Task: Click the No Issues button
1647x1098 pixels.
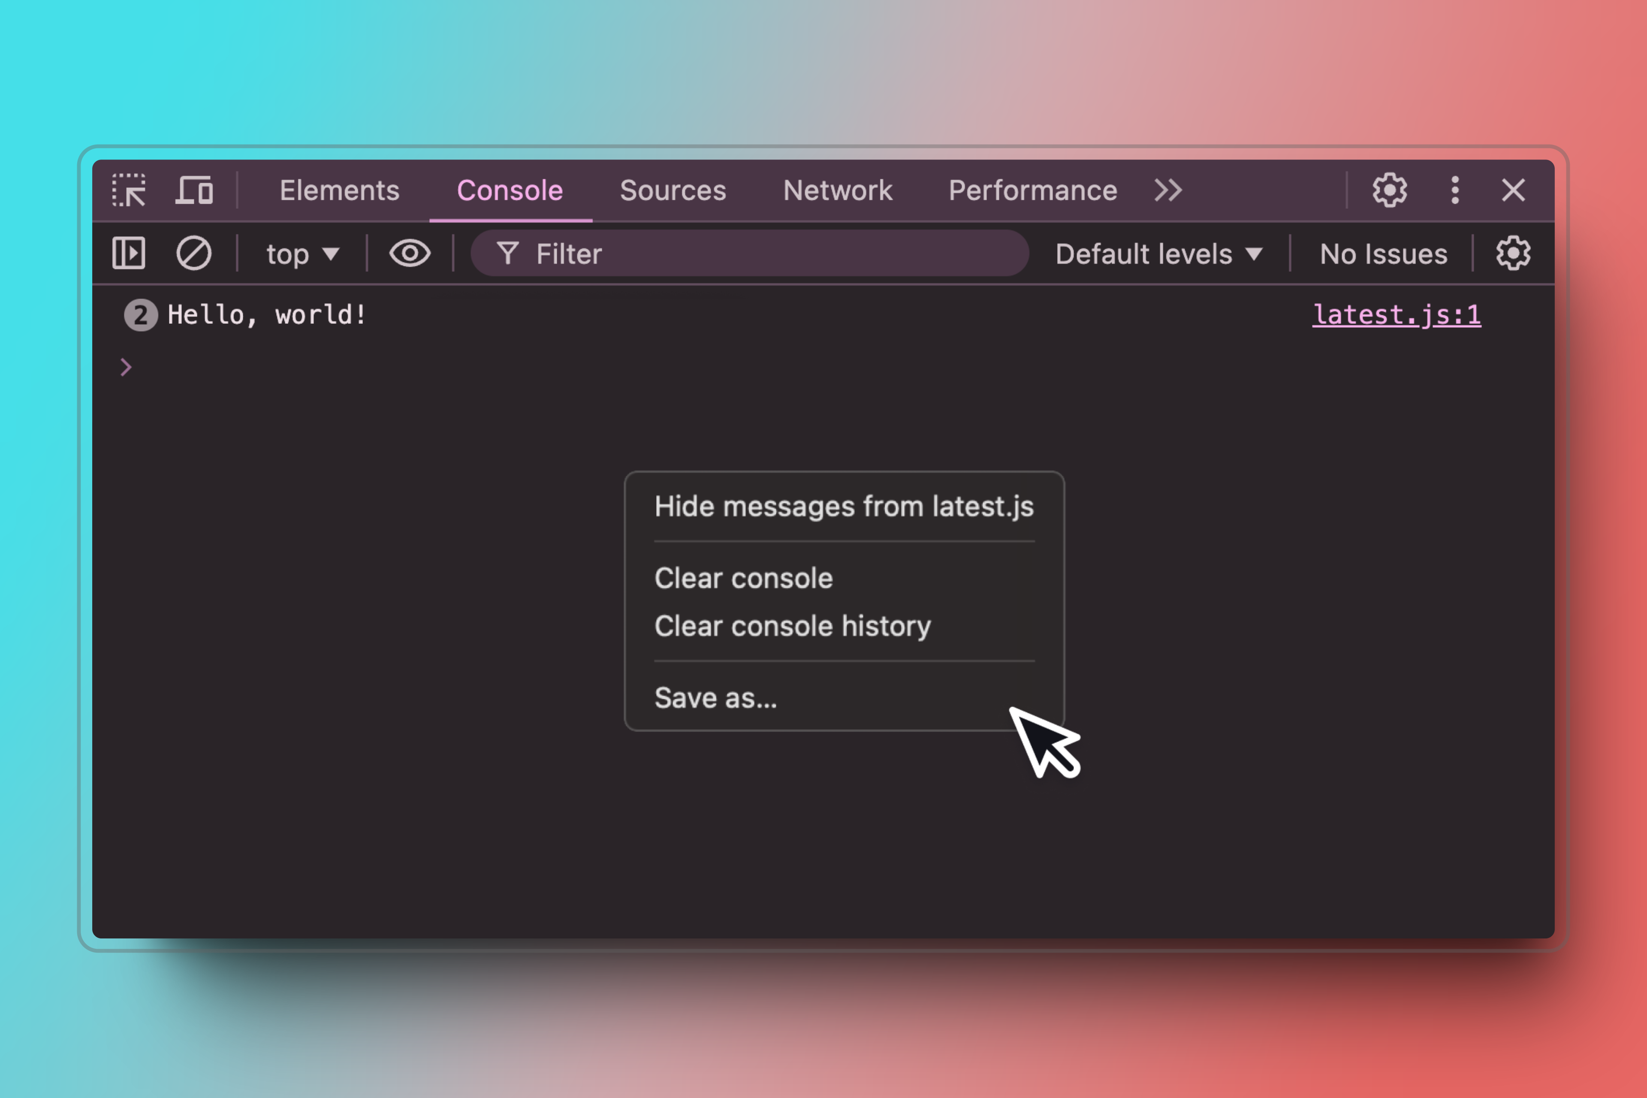Action: pos(1383,254)
